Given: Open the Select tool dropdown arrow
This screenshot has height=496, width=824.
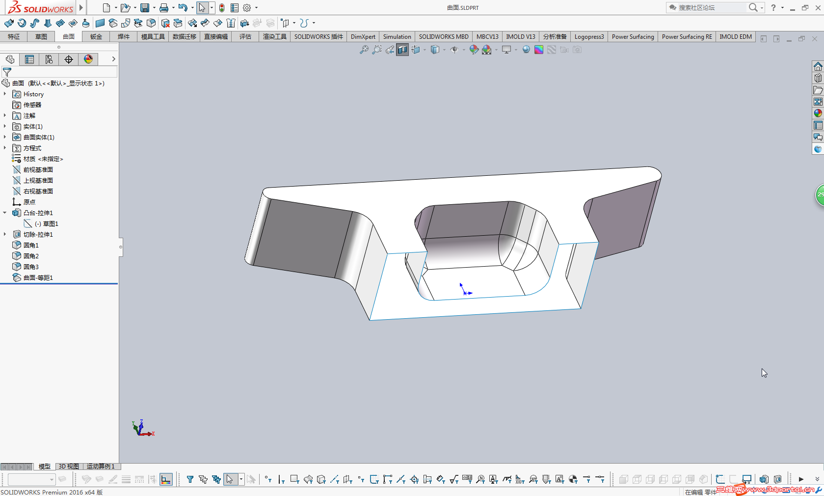Looking at the screenshot, I should tap(212, 8).
